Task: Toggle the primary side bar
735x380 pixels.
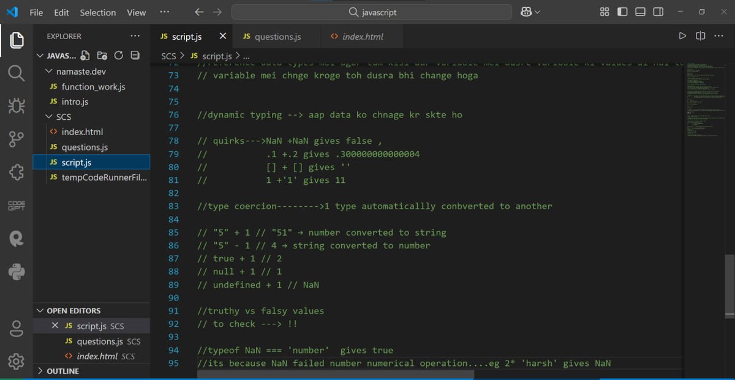Action: click(622, 12)
